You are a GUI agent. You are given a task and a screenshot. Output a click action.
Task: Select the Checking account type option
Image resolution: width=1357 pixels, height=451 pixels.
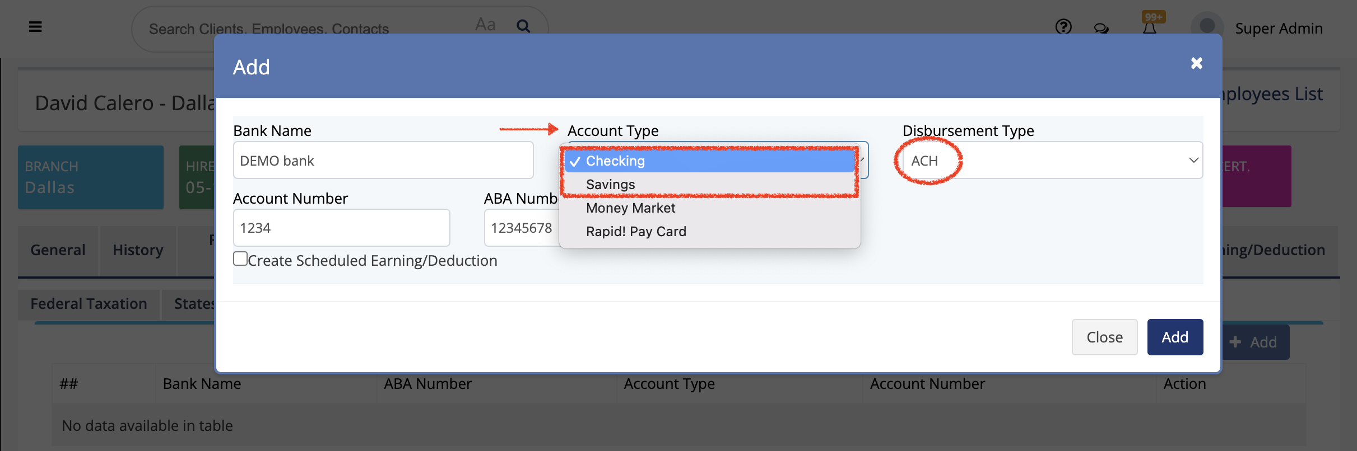615,161
